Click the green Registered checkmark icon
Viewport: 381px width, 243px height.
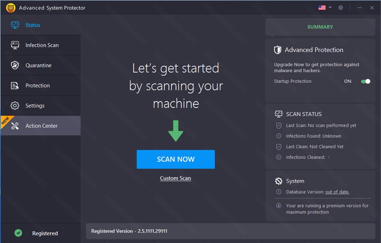tap(18, 233)
